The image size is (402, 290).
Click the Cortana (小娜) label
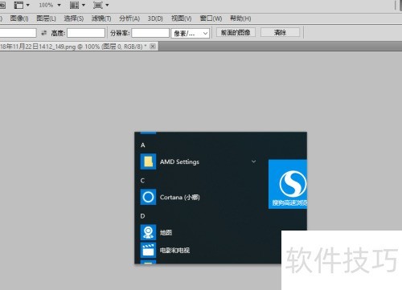[x=180, y=198]
